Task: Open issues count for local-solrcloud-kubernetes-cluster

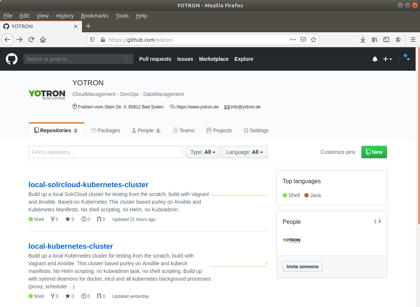Action: tap(85, 219)
